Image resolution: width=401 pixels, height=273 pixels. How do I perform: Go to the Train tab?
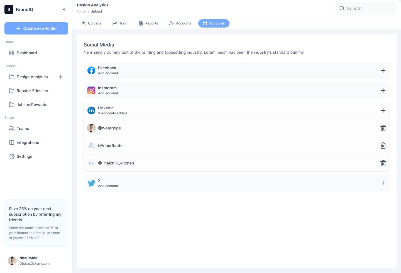click(120, 23)
